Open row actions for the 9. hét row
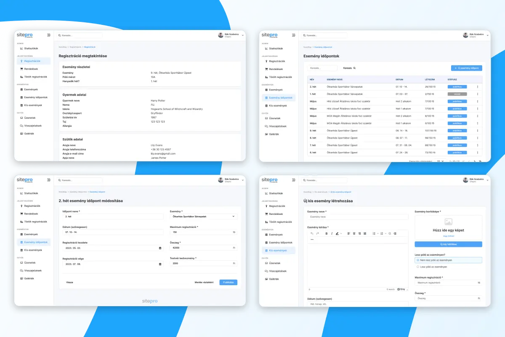Viewport: 505px width, 337px height. (x=477, y=131)
